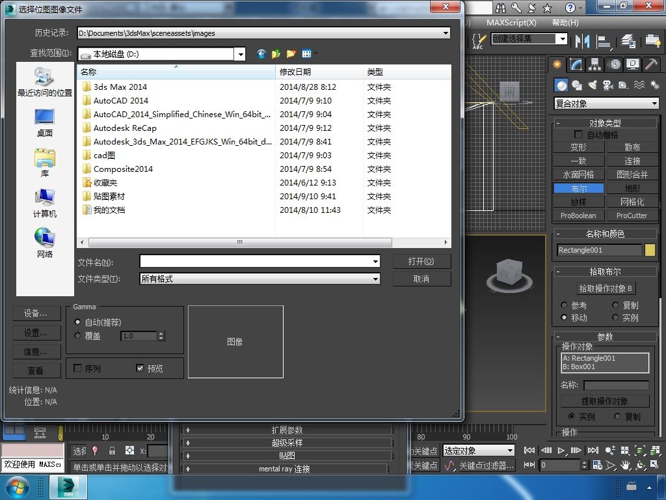This screenshot has width=666, height=500.
Task: Select the Shapes category icon
Action: tap(577, 85)
